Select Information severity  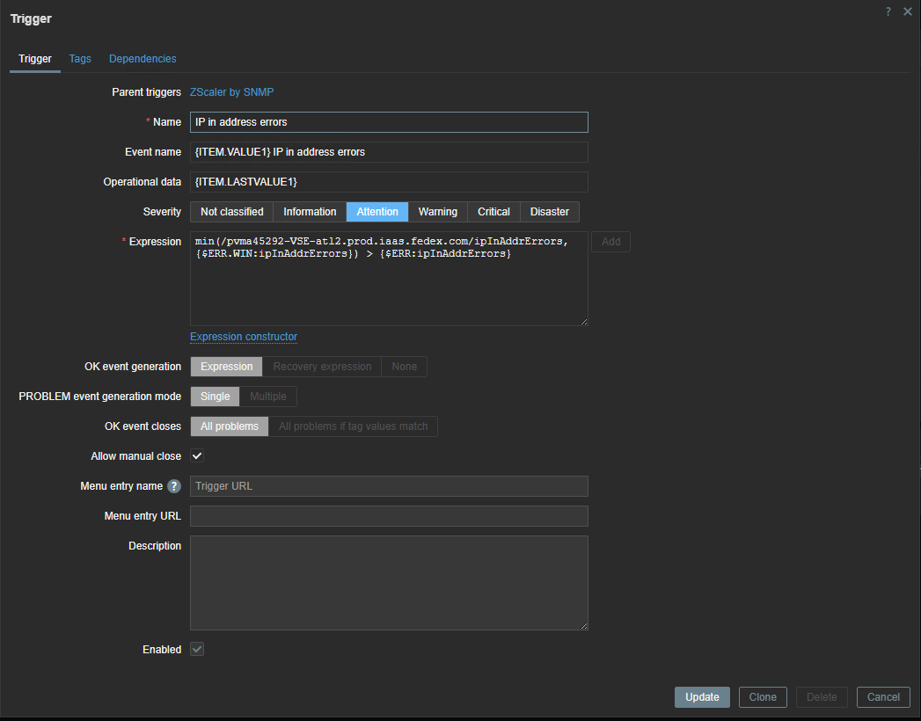click(310, 212)
